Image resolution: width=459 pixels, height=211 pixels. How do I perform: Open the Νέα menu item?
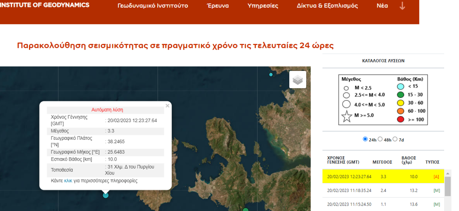pyautogui.click(x=382, y=6)
